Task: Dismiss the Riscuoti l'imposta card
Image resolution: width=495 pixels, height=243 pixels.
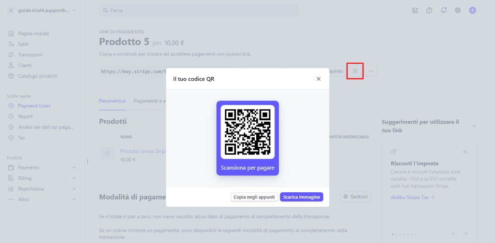Action: pos(465,152)
